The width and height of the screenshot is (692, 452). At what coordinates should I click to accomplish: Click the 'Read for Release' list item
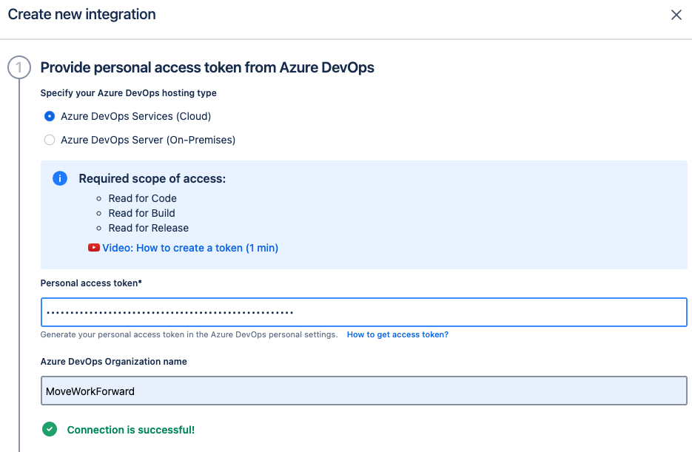(148, 228)
